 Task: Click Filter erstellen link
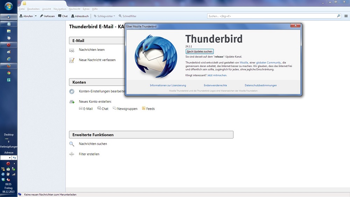[x=89, y=154]
